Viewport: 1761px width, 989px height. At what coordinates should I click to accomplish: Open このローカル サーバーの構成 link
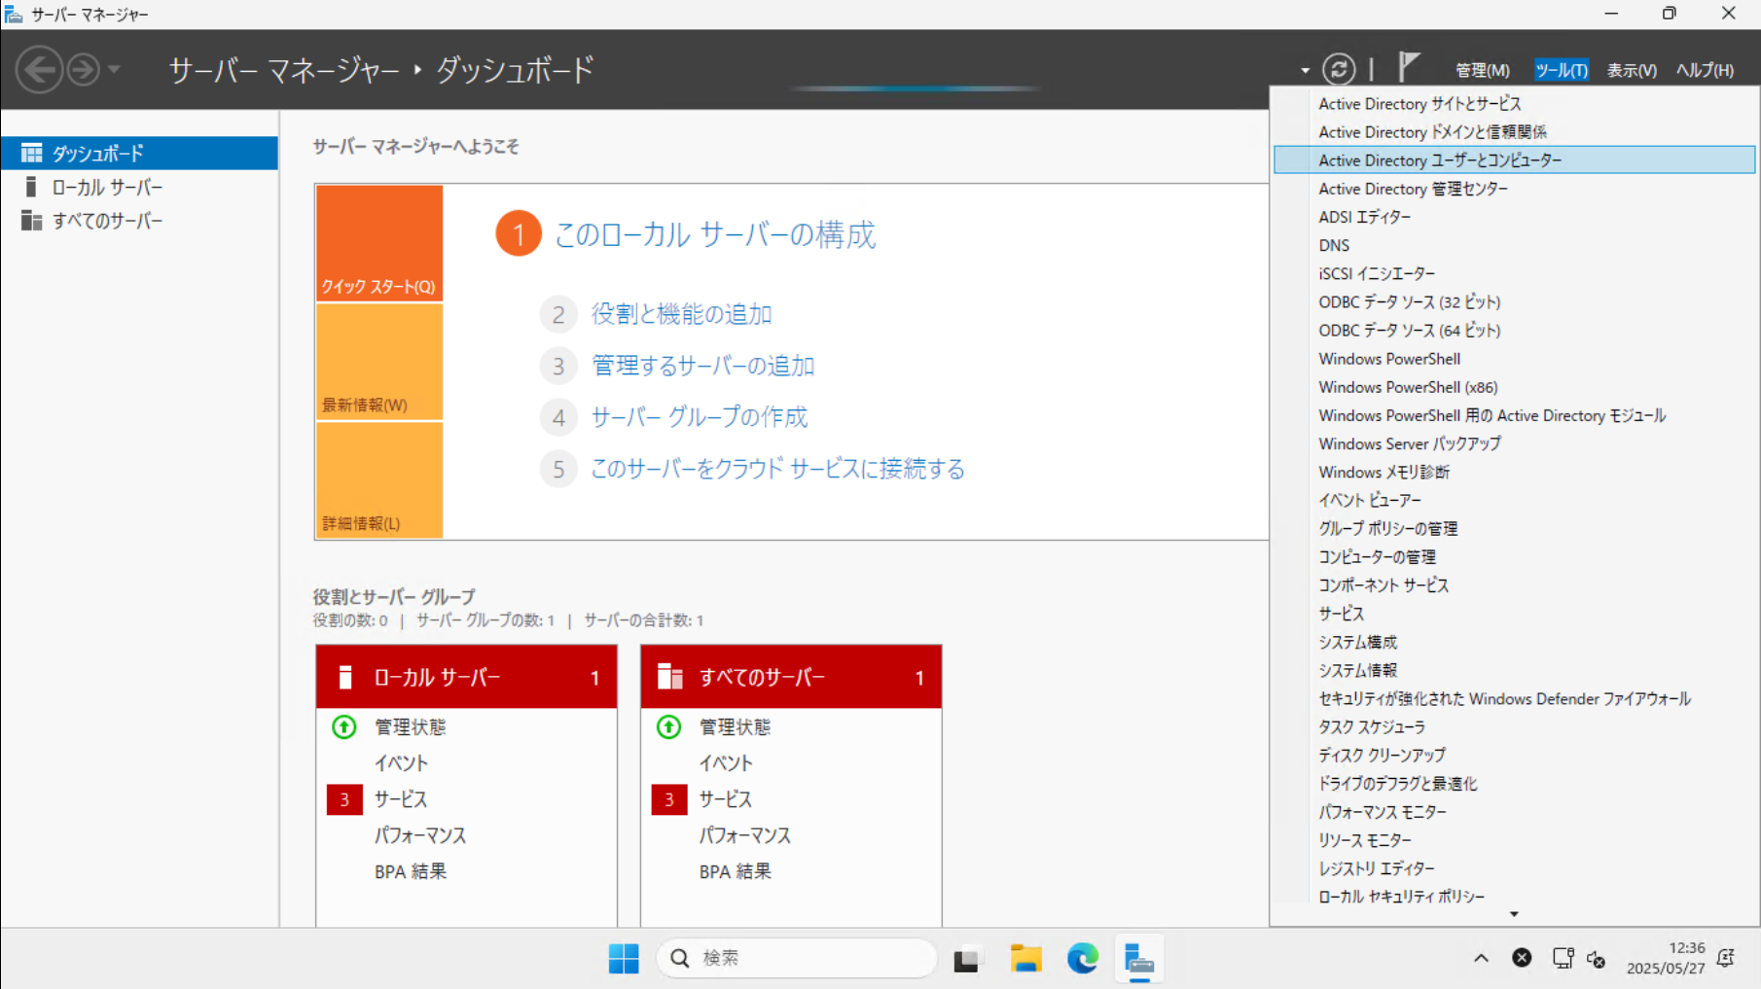pos(715,234)
